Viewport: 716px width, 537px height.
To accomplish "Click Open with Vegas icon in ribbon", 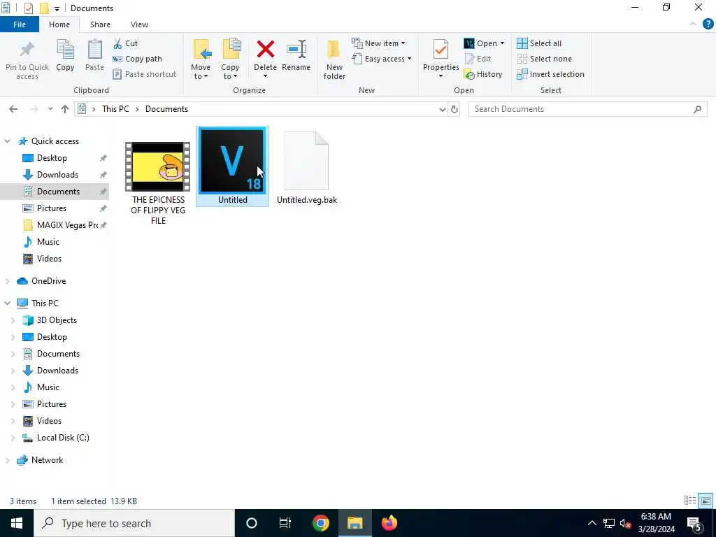I will 469,43.
